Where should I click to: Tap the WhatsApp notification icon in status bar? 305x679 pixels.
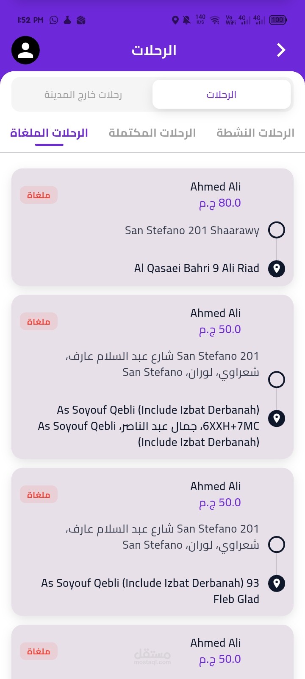[54, 20]
